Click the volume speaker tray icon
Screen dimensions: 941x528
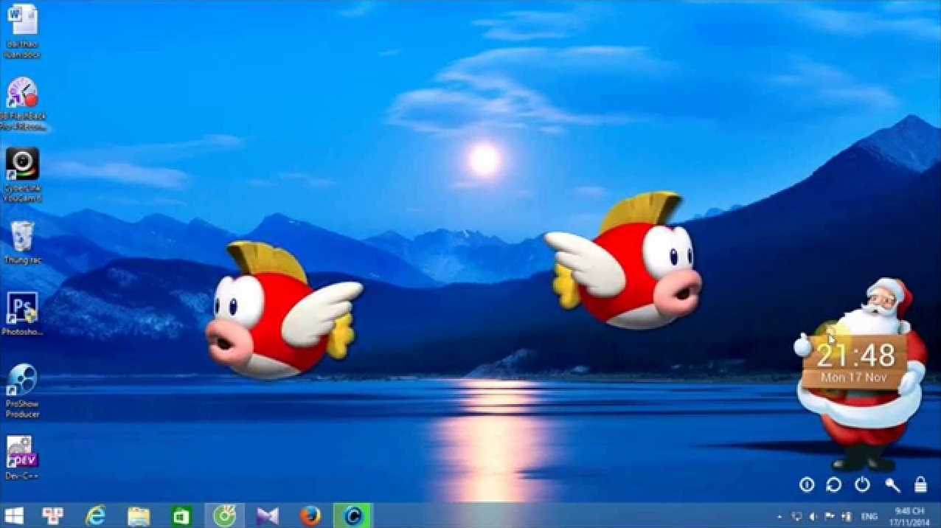(813, 516)
